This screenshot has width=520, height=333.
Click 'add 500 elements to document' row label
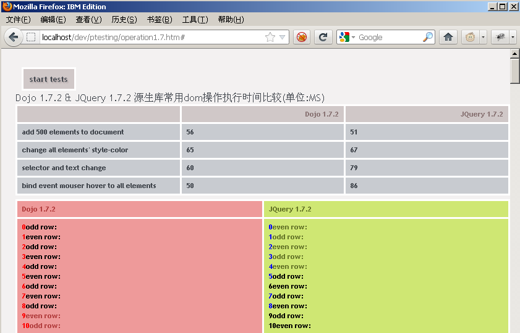pos(72,132)
